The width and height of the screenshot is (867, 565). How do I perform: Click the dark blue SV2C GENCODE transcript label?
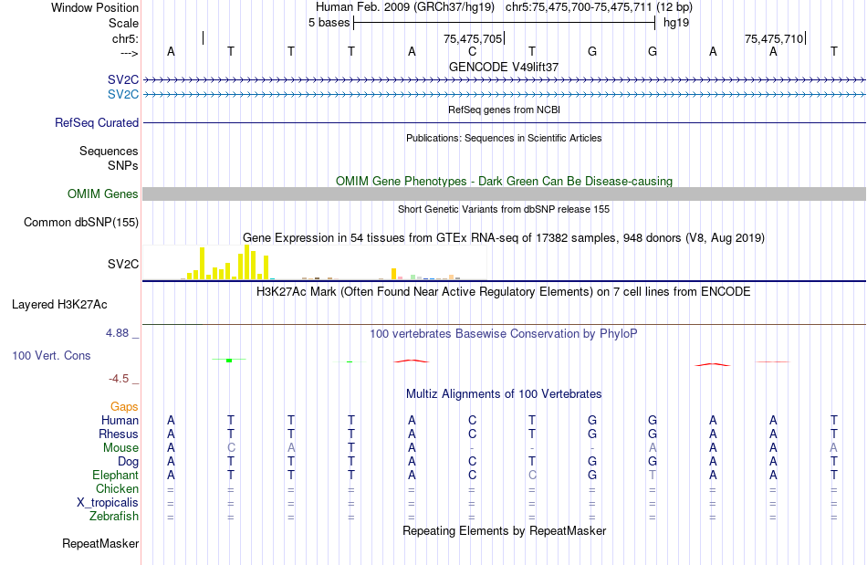click(123, 80)
